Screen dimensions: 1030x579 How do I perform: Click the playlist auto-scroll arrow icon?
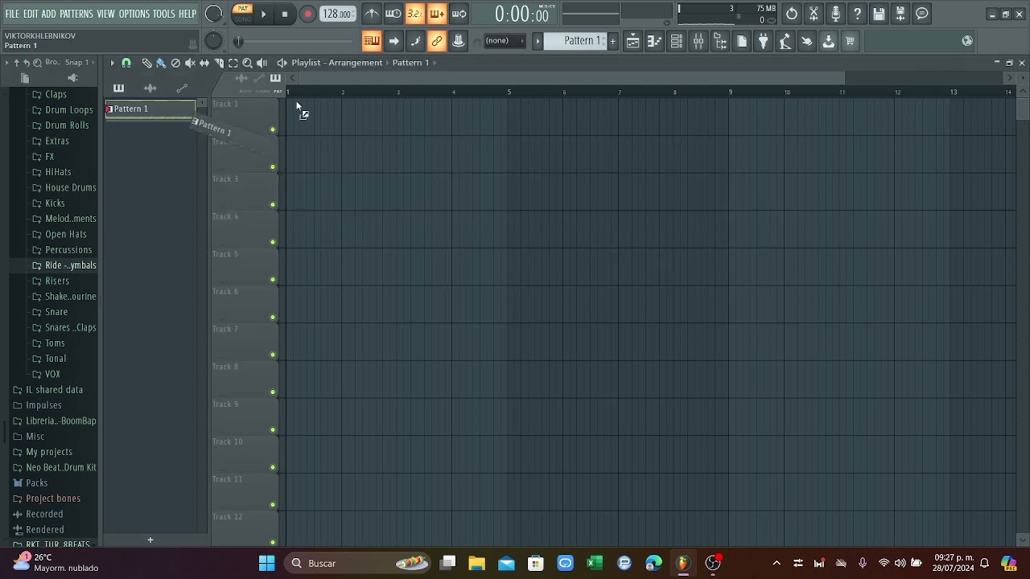tap(393, 41)
